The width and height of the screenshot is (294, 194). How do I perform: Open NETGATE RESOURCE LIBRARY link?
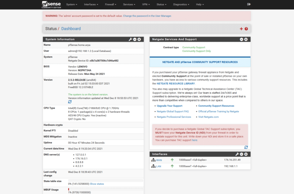(x=176, y=83)
